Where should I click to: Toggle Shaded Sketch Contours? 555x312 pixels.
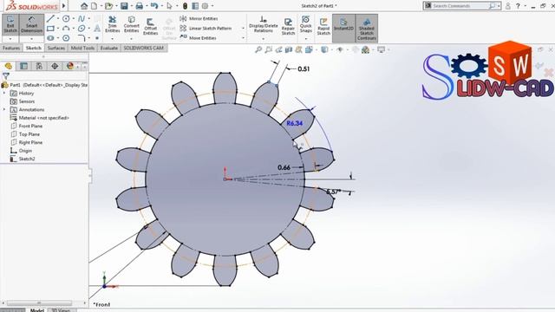click(367, 29)
